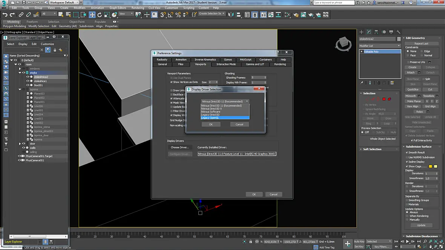Choose the Select and Move tool

click(x=92, y=14)
